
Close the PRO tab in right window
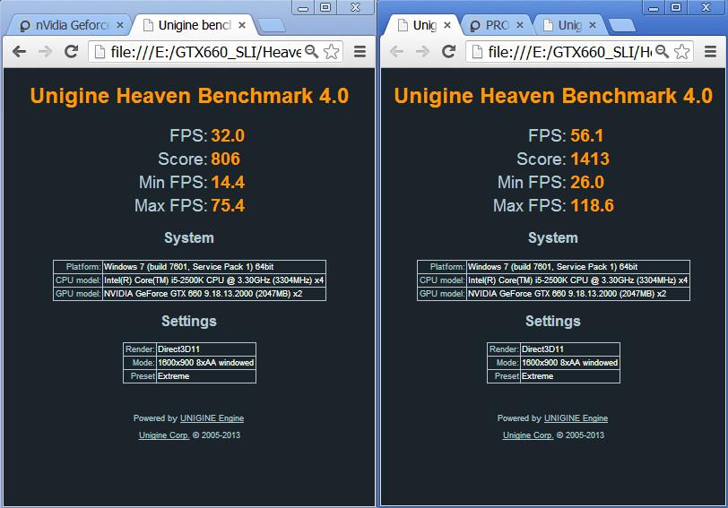point(520,25)
